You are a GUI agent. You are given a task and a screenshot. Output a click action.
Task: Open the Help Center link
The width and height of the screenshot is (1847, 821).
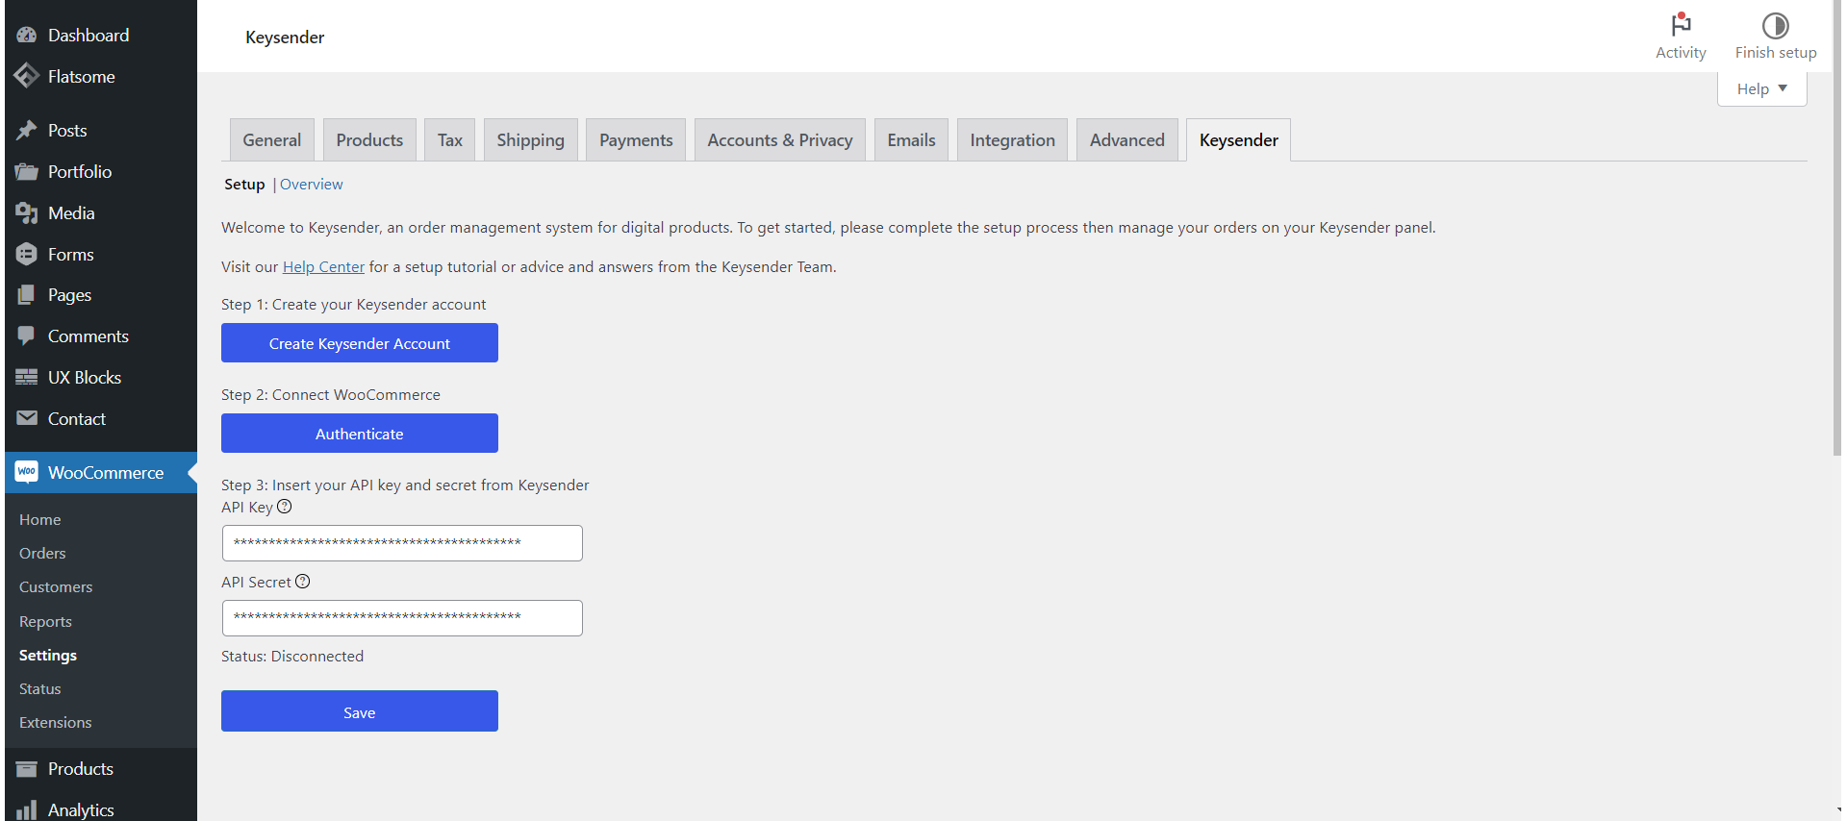323,267
